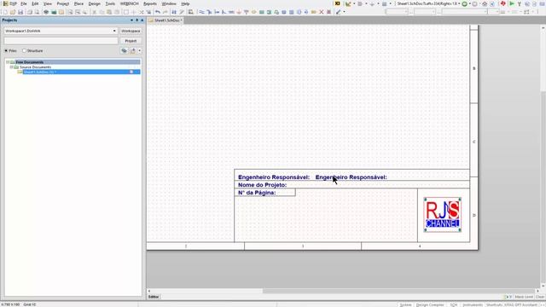Click the green back navigation icon
The image size is (546, 307).
tap(464, 3)
